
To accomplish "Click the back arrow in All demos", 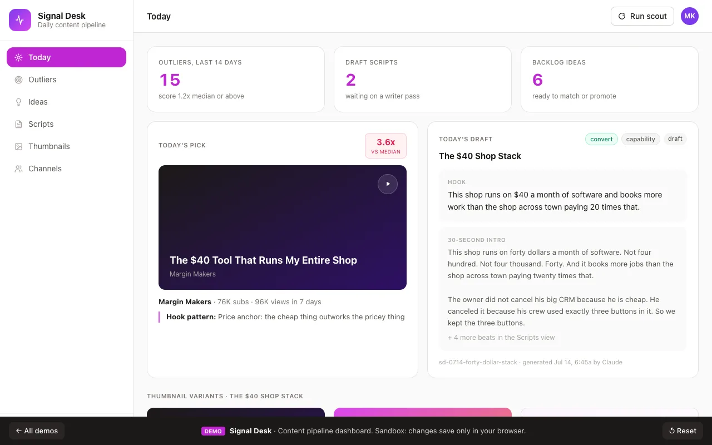I will (18, 431).
